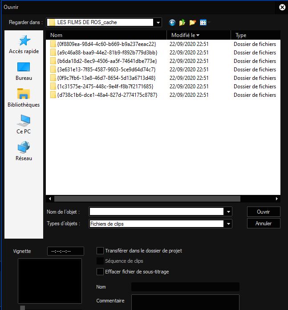This screenshot has width=288, height=310.
Task: Click Fichiers de clips type field
Action: click(156, 224)
